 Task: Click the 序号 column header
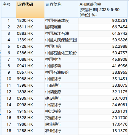pyautogui.click(x=9, y=9)
